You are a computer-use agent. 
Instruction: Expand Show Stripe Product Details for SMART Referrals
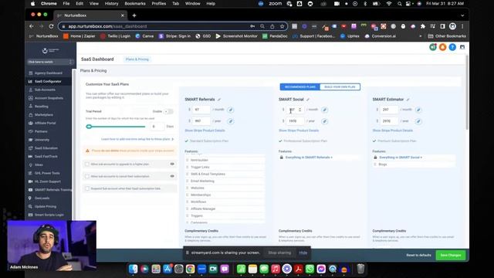pos(205,131)
